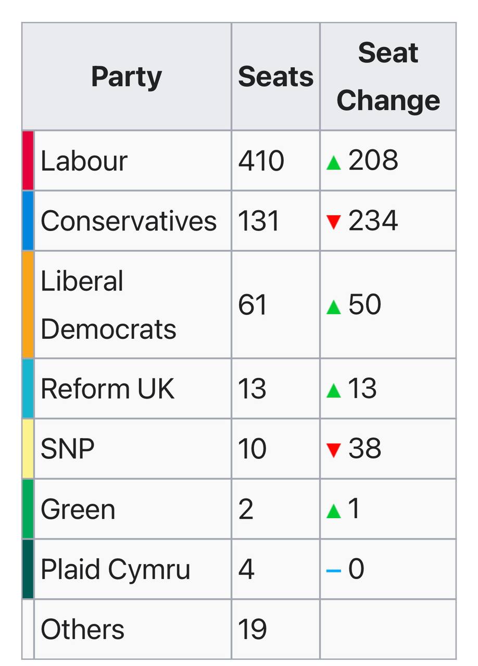Click the green up arrow beside 50
Screen dimensions: 478x666
pos(333,307)
